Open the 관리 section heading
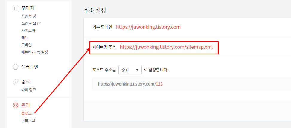 tap(26, 105)
